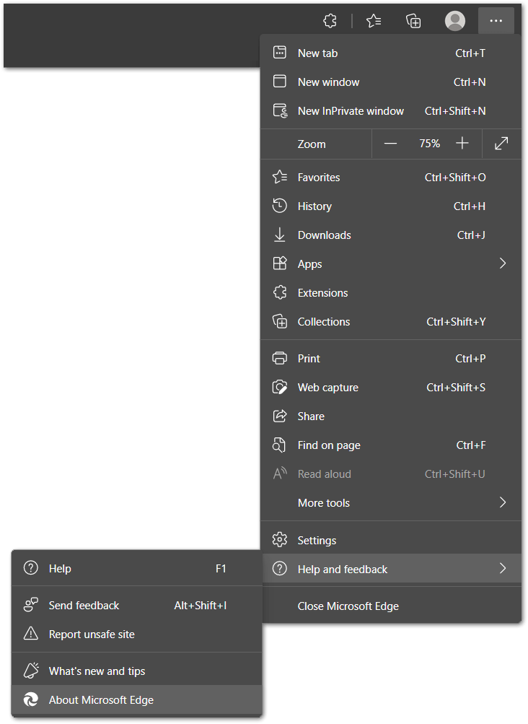The image size is (528, 724).
Task: Click the Share arrow icon
Action: [x=280, y=416]
